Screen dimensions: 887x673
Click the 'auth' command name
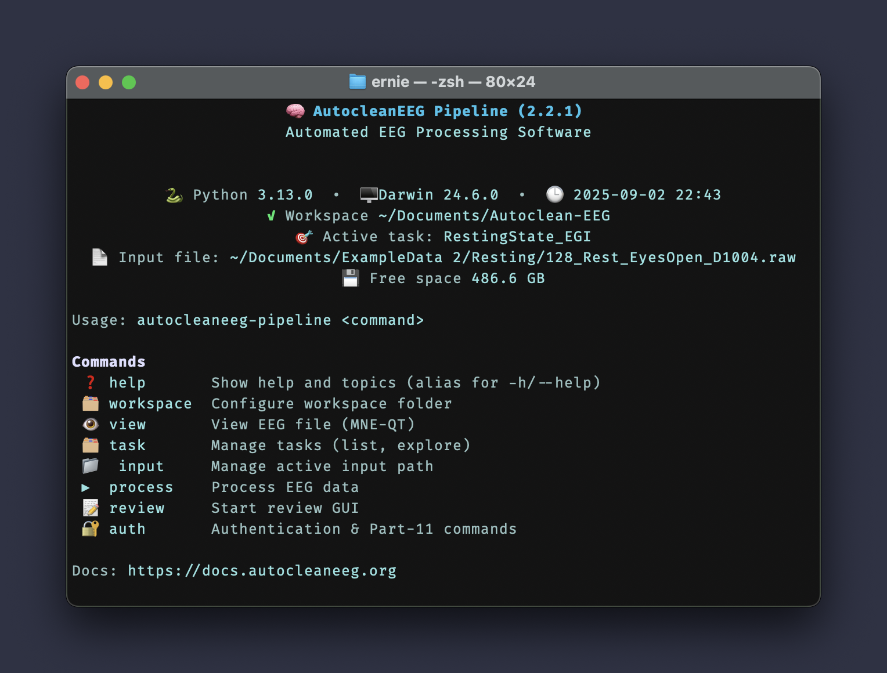(x=128, y=529)
